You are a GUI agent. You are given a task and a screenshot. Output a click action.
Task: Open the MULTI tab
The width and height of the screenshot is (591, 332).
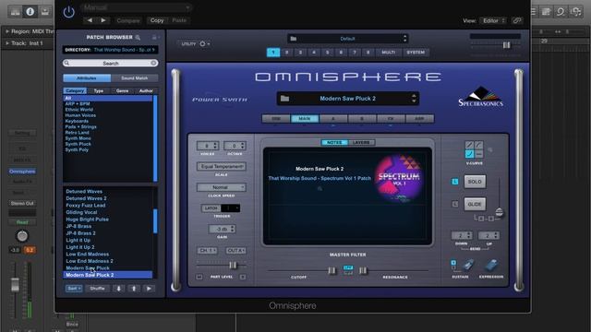click(x=388, y=53)
